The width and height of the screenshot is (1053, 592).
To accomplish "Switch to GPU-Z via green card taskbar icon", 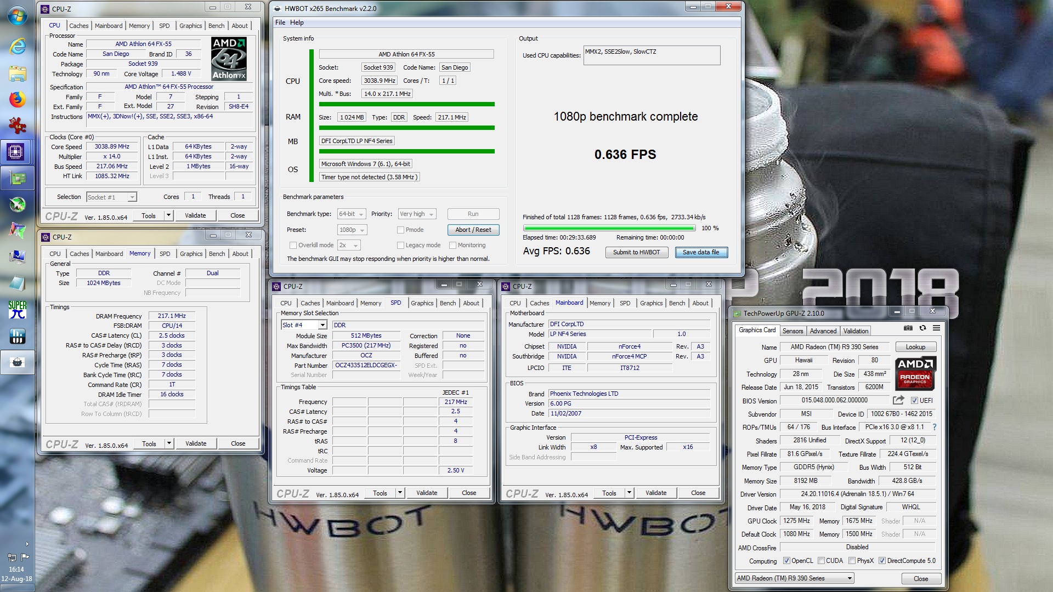I will tap(16, 178).
